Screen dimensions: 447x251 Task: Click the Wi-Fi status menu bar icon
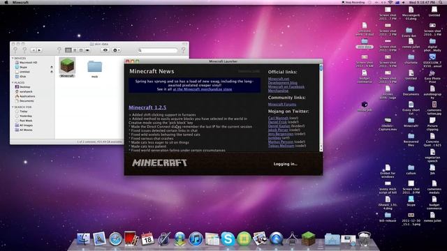tap(390, 2)
